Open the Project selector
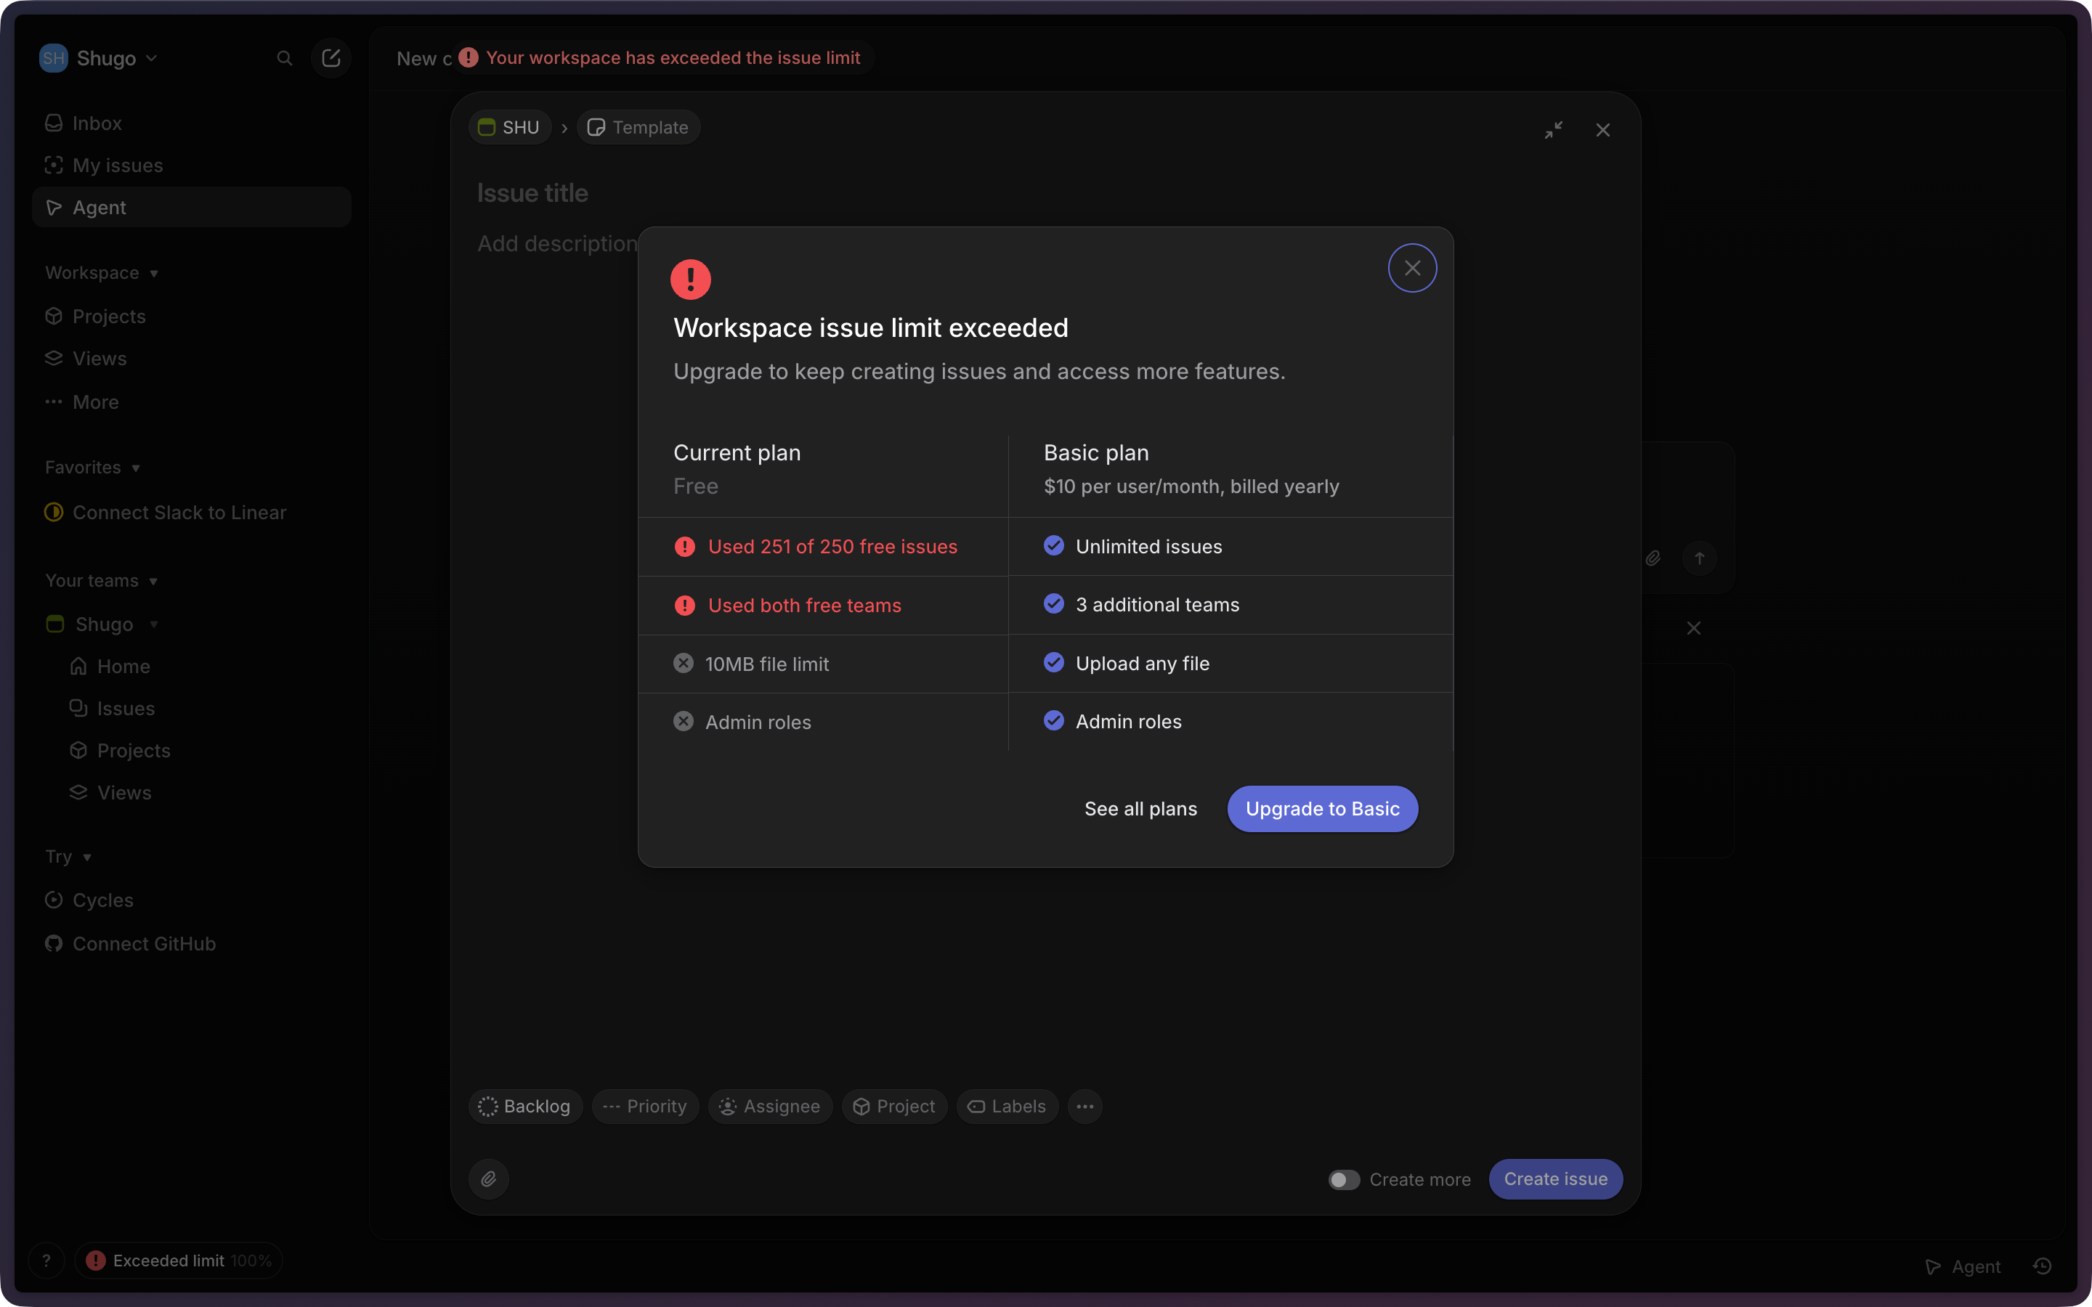 click(894, 1107)
